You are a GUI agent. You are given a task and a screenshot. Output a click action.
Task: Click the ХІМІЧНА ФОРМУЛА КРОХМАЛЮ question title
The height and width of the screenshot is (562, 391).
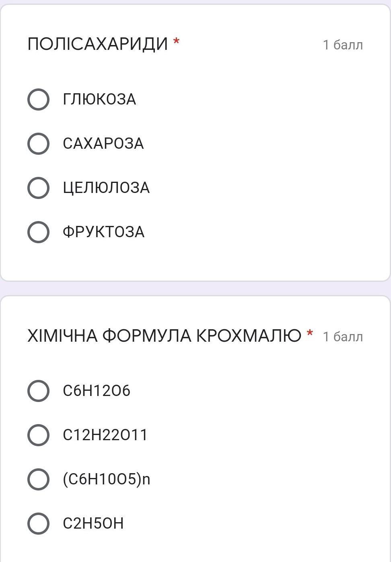[x=164, y=335]
